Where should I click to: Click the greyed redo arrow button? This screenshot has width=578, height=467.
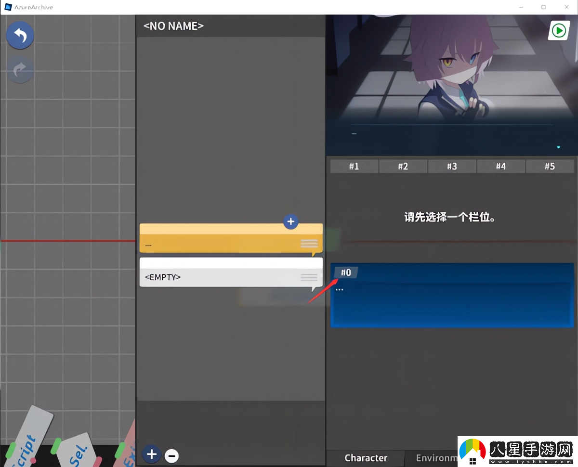pyautogui.click(x=20, y=70)
